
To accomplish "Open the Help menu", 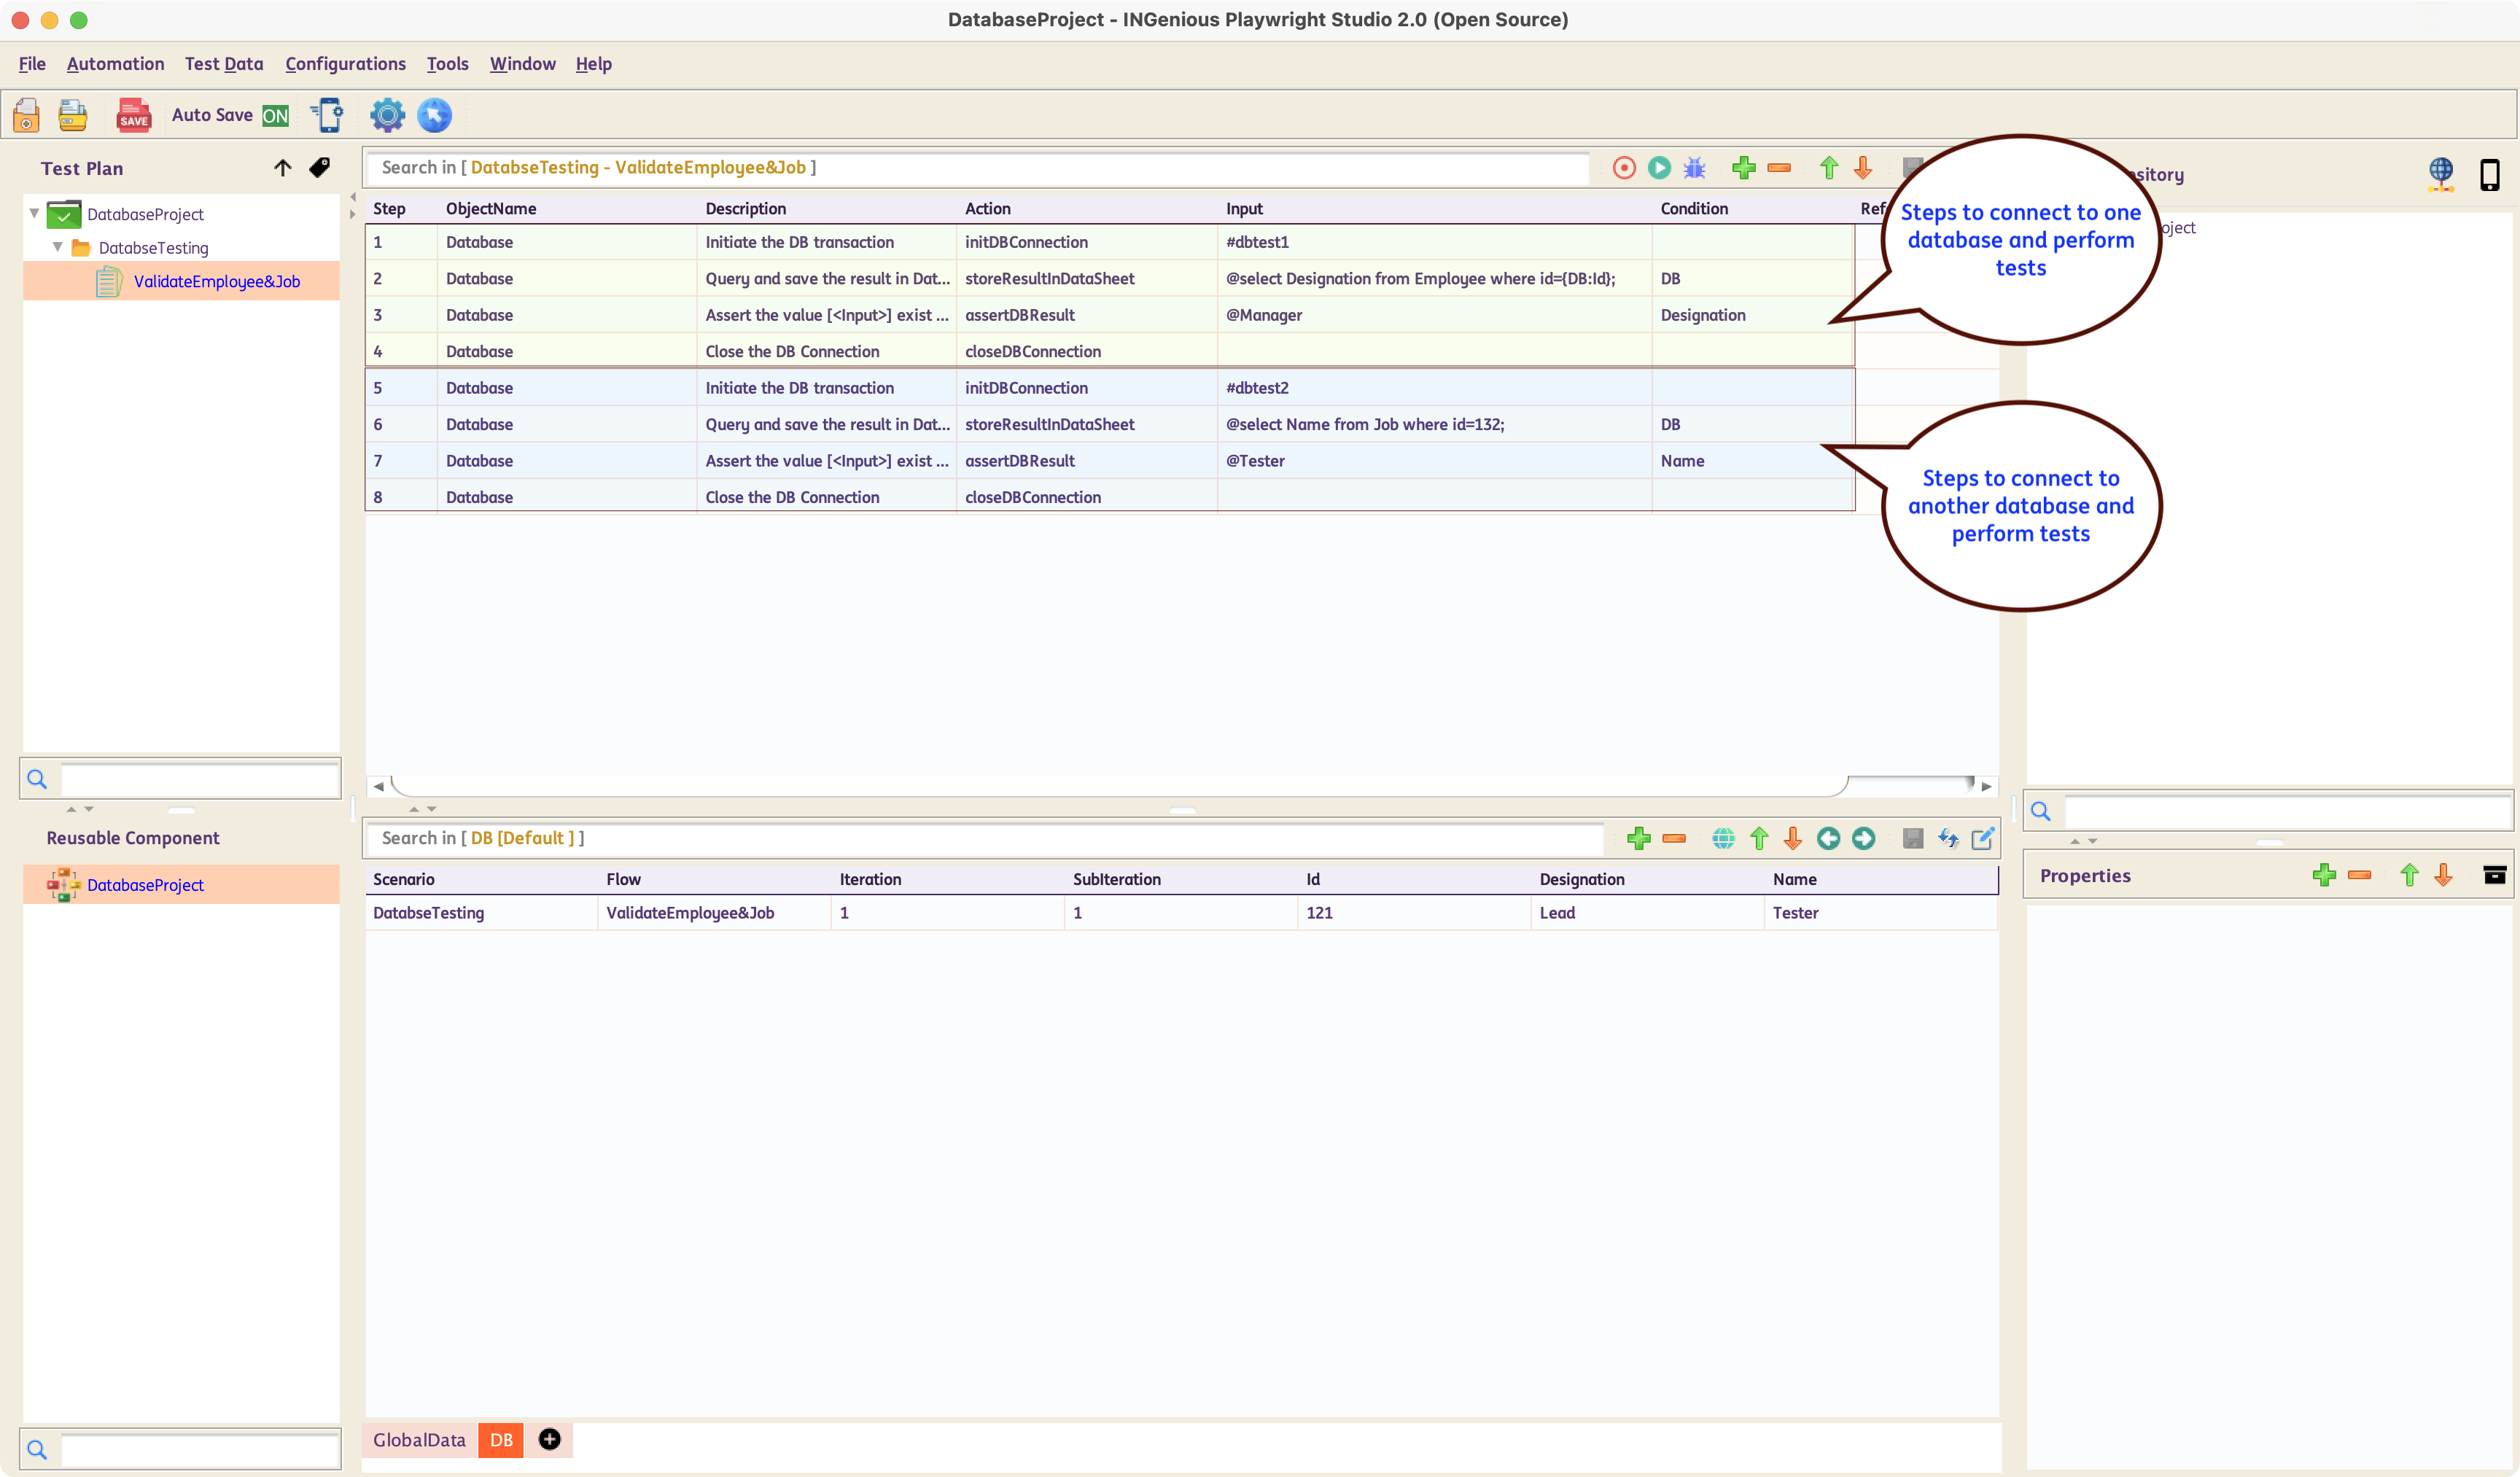I will tap(593, 64).
